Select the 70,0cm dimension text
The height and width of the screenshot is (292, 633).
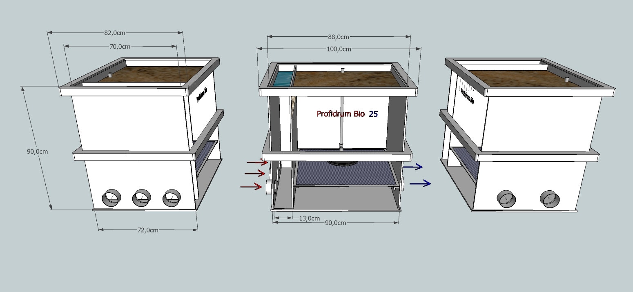tap(120, 47)
